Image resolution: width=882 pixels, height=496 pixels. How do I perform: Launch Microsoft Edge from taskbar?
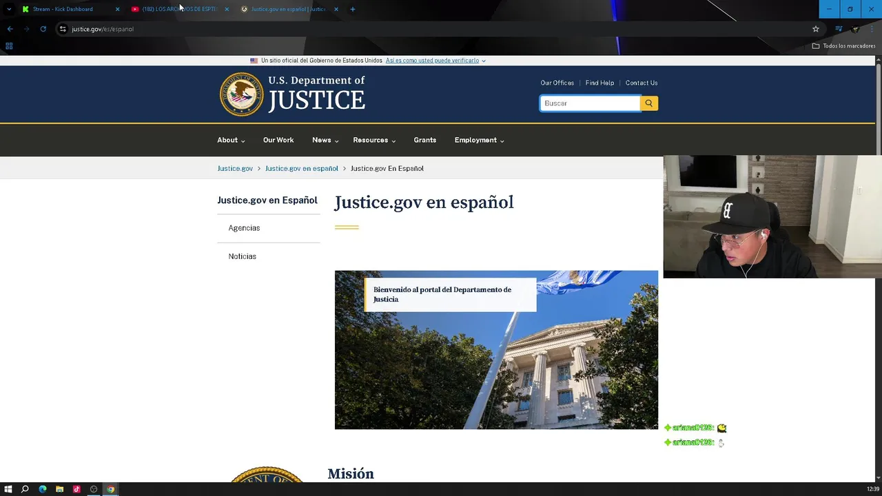tap(43, 489)
